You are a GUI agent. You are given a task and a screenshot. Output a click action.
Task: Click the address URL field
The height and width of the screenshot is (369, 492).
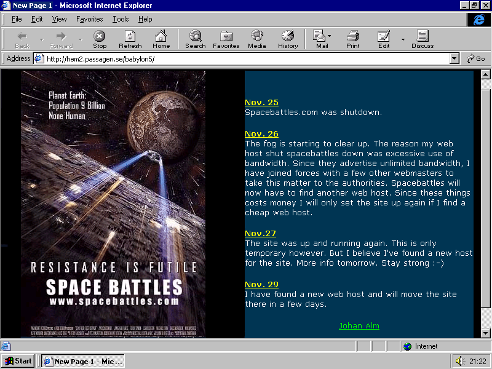(247, 58)
